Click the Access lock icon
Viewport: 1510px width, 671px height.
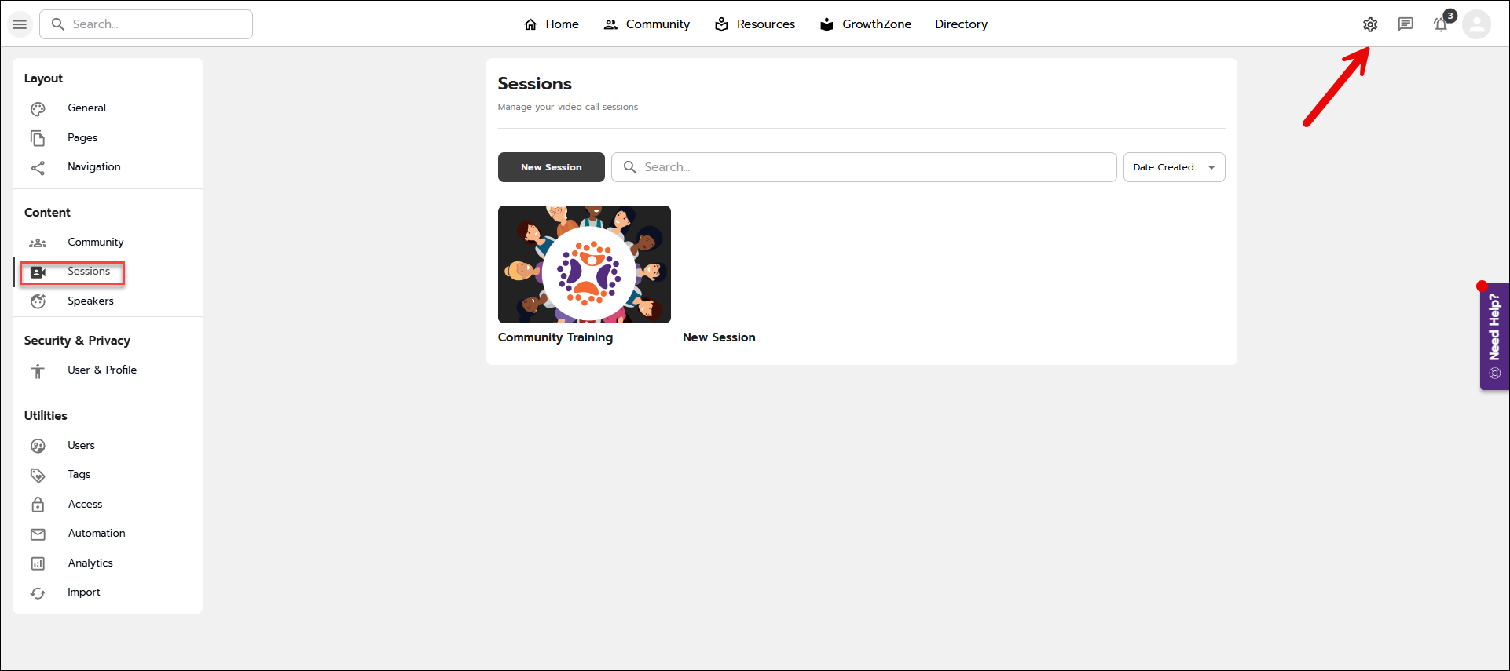38,505
